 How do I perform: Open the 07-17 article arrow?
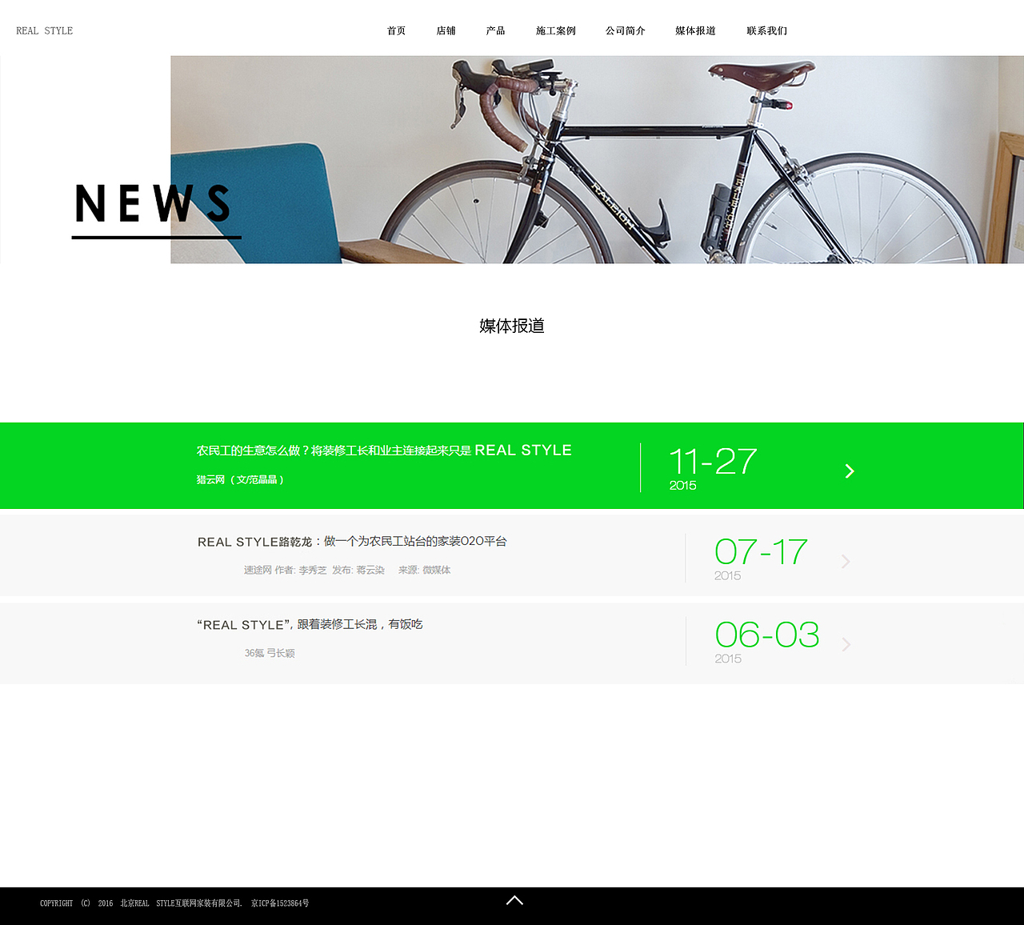click(x=846, y=562)
